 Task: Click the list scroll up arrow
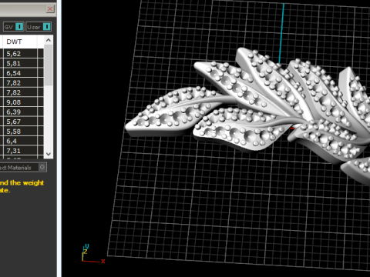[49, 40]
